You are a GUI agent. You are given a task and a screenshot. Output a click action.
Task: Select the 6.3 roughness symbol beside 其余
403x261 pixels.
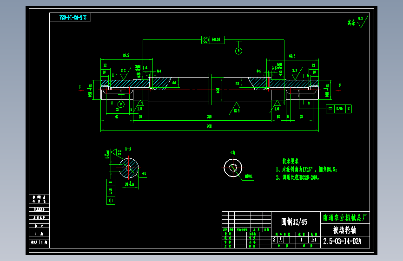point(363,22)
